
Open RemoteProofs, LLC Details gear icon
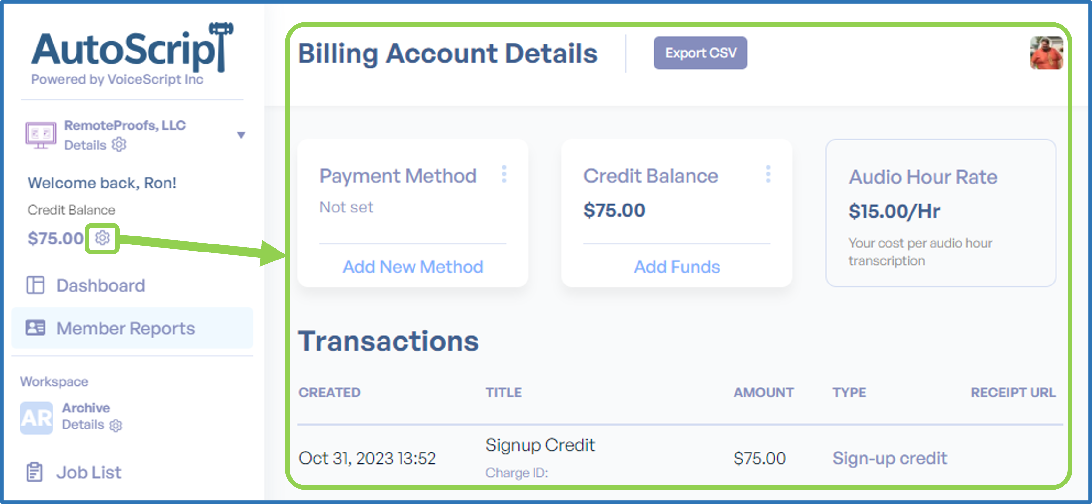tap(119, 145)
